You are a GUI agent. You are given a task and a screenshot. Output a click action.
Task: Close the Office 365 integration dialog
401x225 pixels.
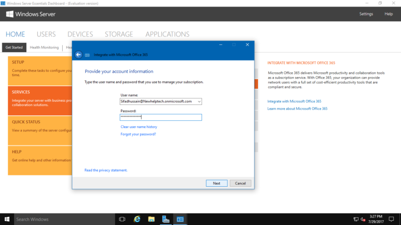247,45
